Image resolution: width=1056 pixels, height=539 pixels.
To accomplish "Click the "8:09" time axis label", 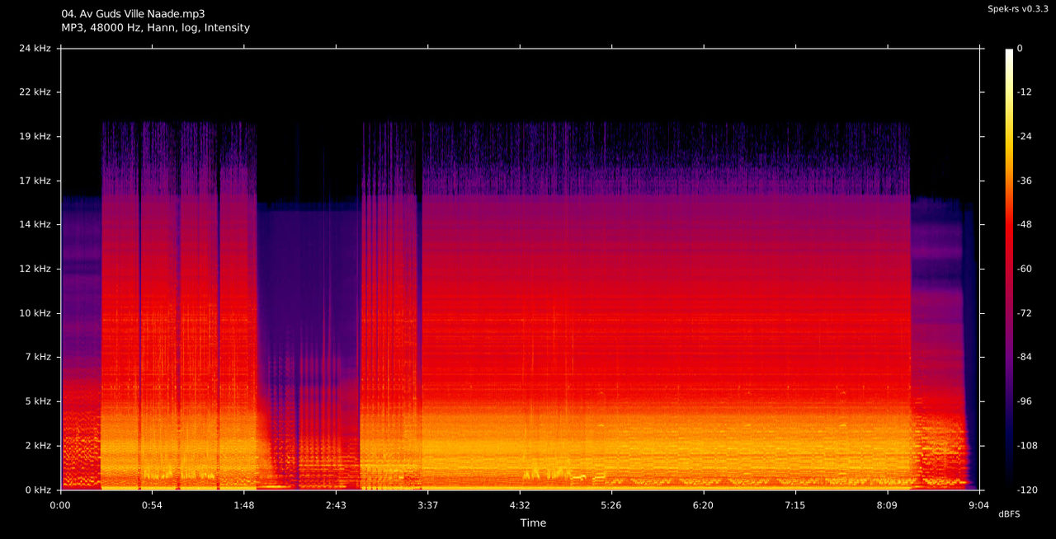I will [887, 504].
